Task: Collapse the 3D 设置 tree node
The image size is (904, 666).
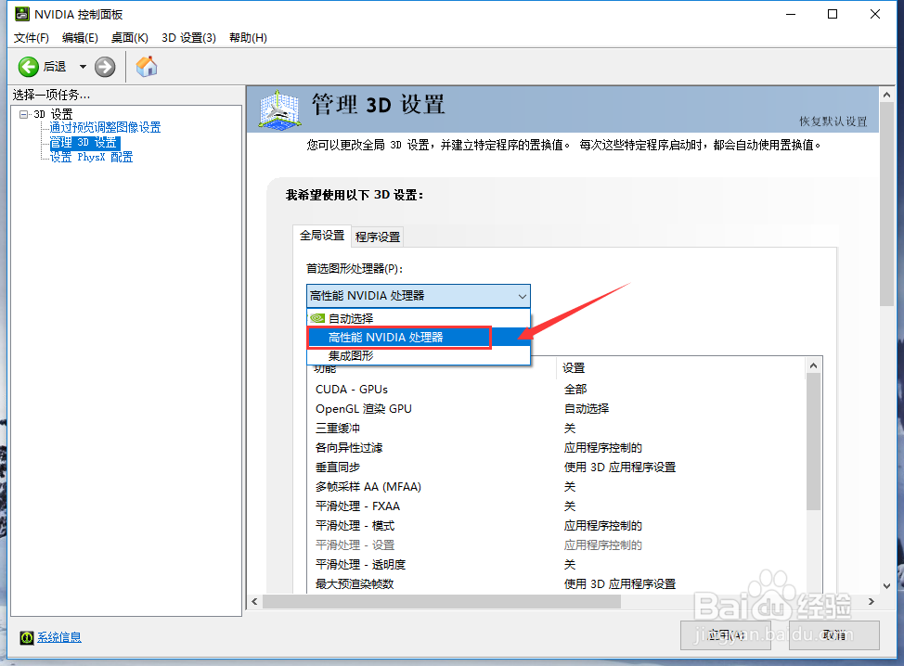Action: coord(23,114)
